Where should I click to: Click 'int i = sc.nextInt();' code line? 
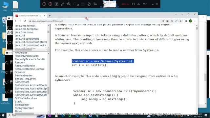[90, 65]
